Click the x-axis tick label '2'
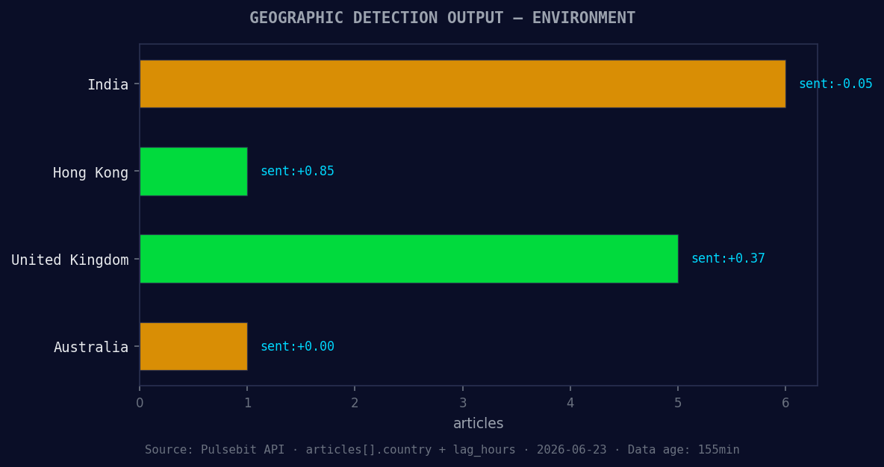Viewport: 884px width, 467px height. click(x=355, y=404)
